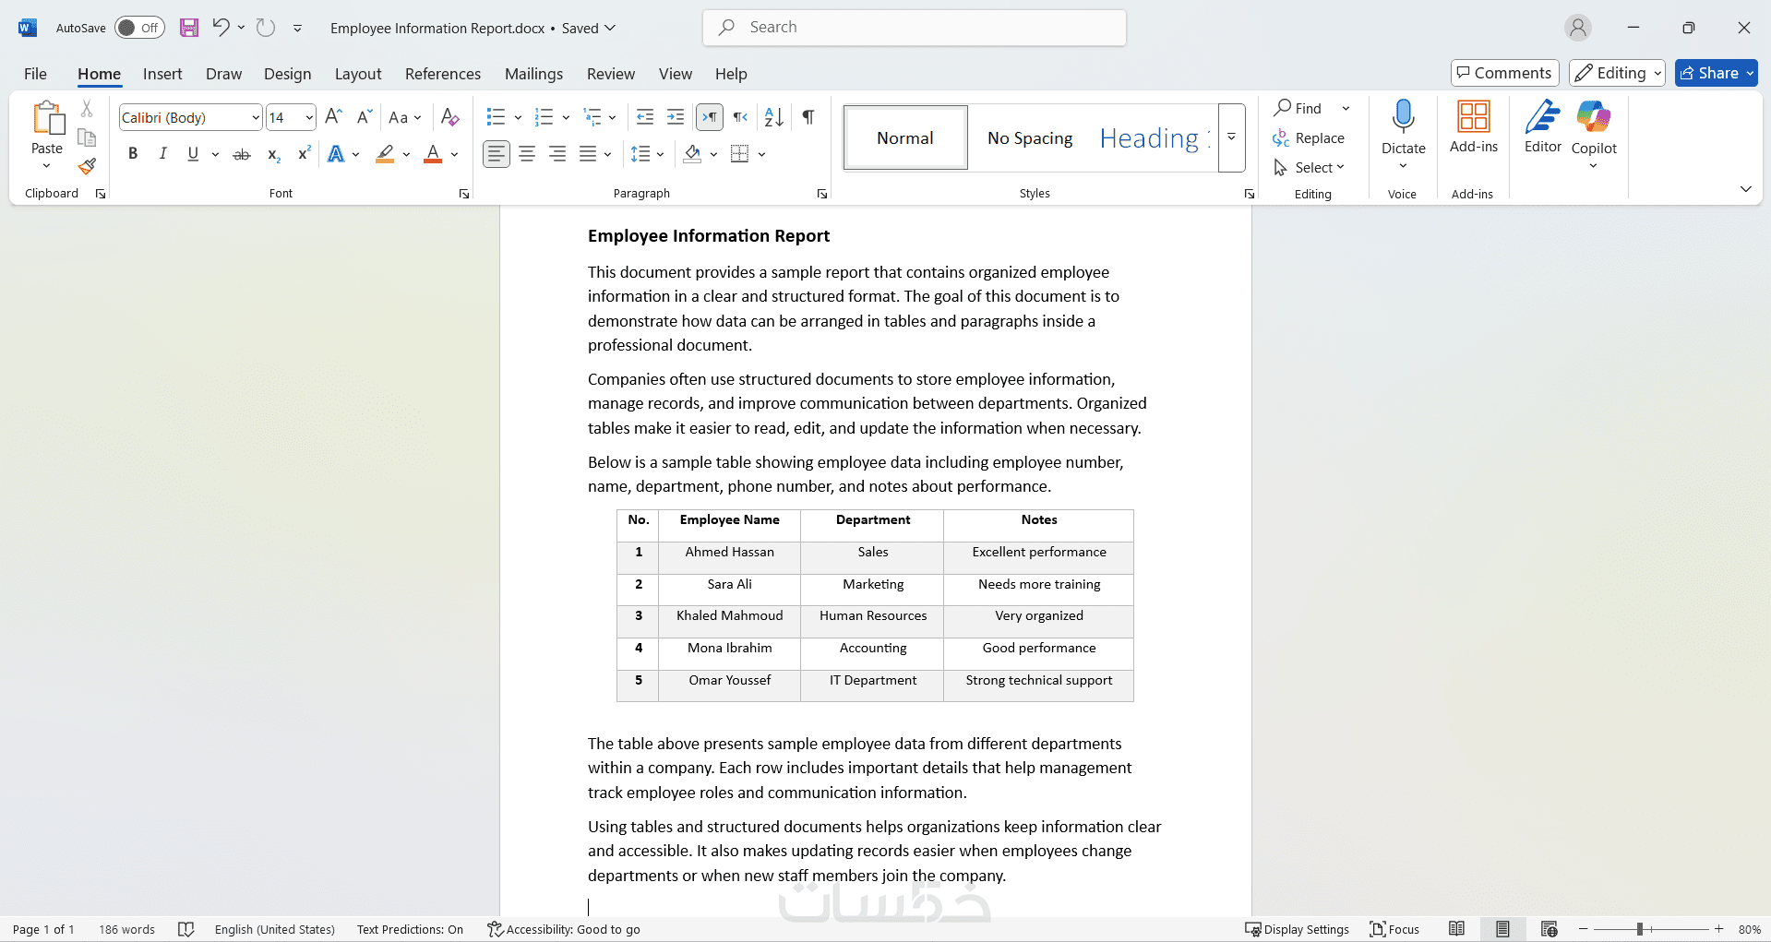This screenshot has height=942, width=1771.
Task: Open the Comments pane
Action: (x=1504, y=73)
